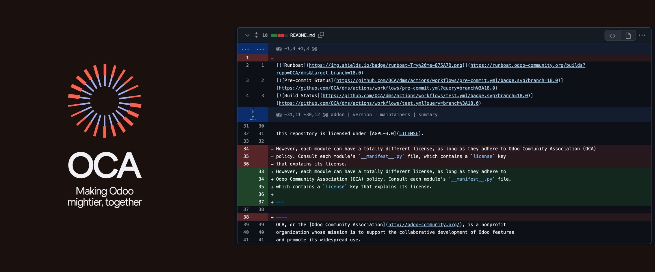Select removed line starting 'policy. Consult each module's'
Image resolution: width=655 pixels, height=272 pixels.
391,156
